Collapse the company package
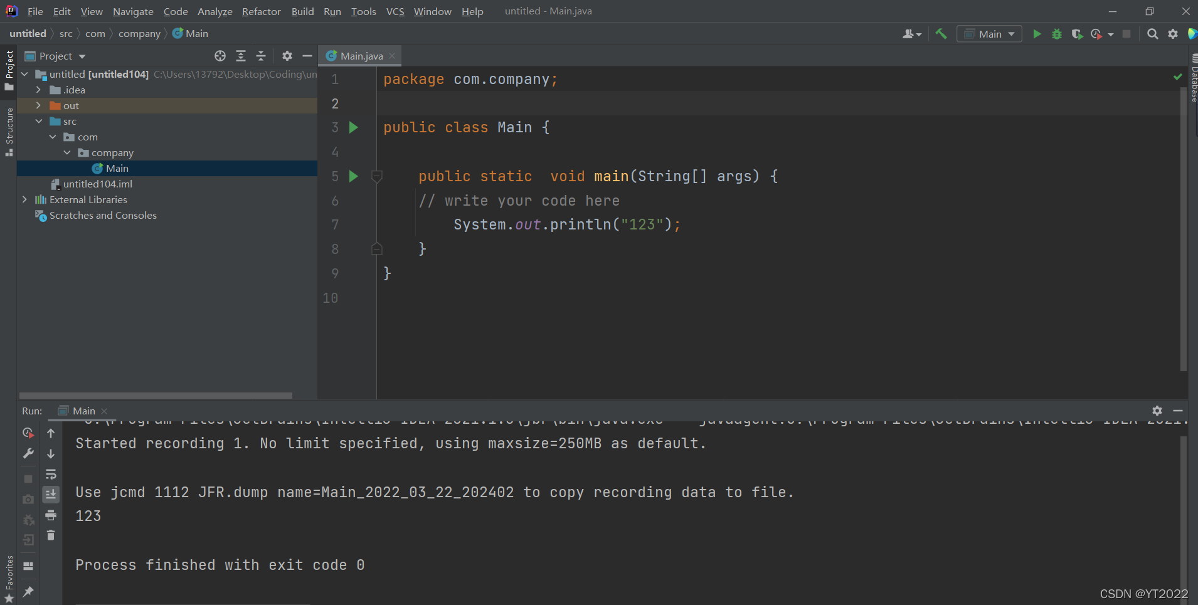 click(x=67, y=152)
